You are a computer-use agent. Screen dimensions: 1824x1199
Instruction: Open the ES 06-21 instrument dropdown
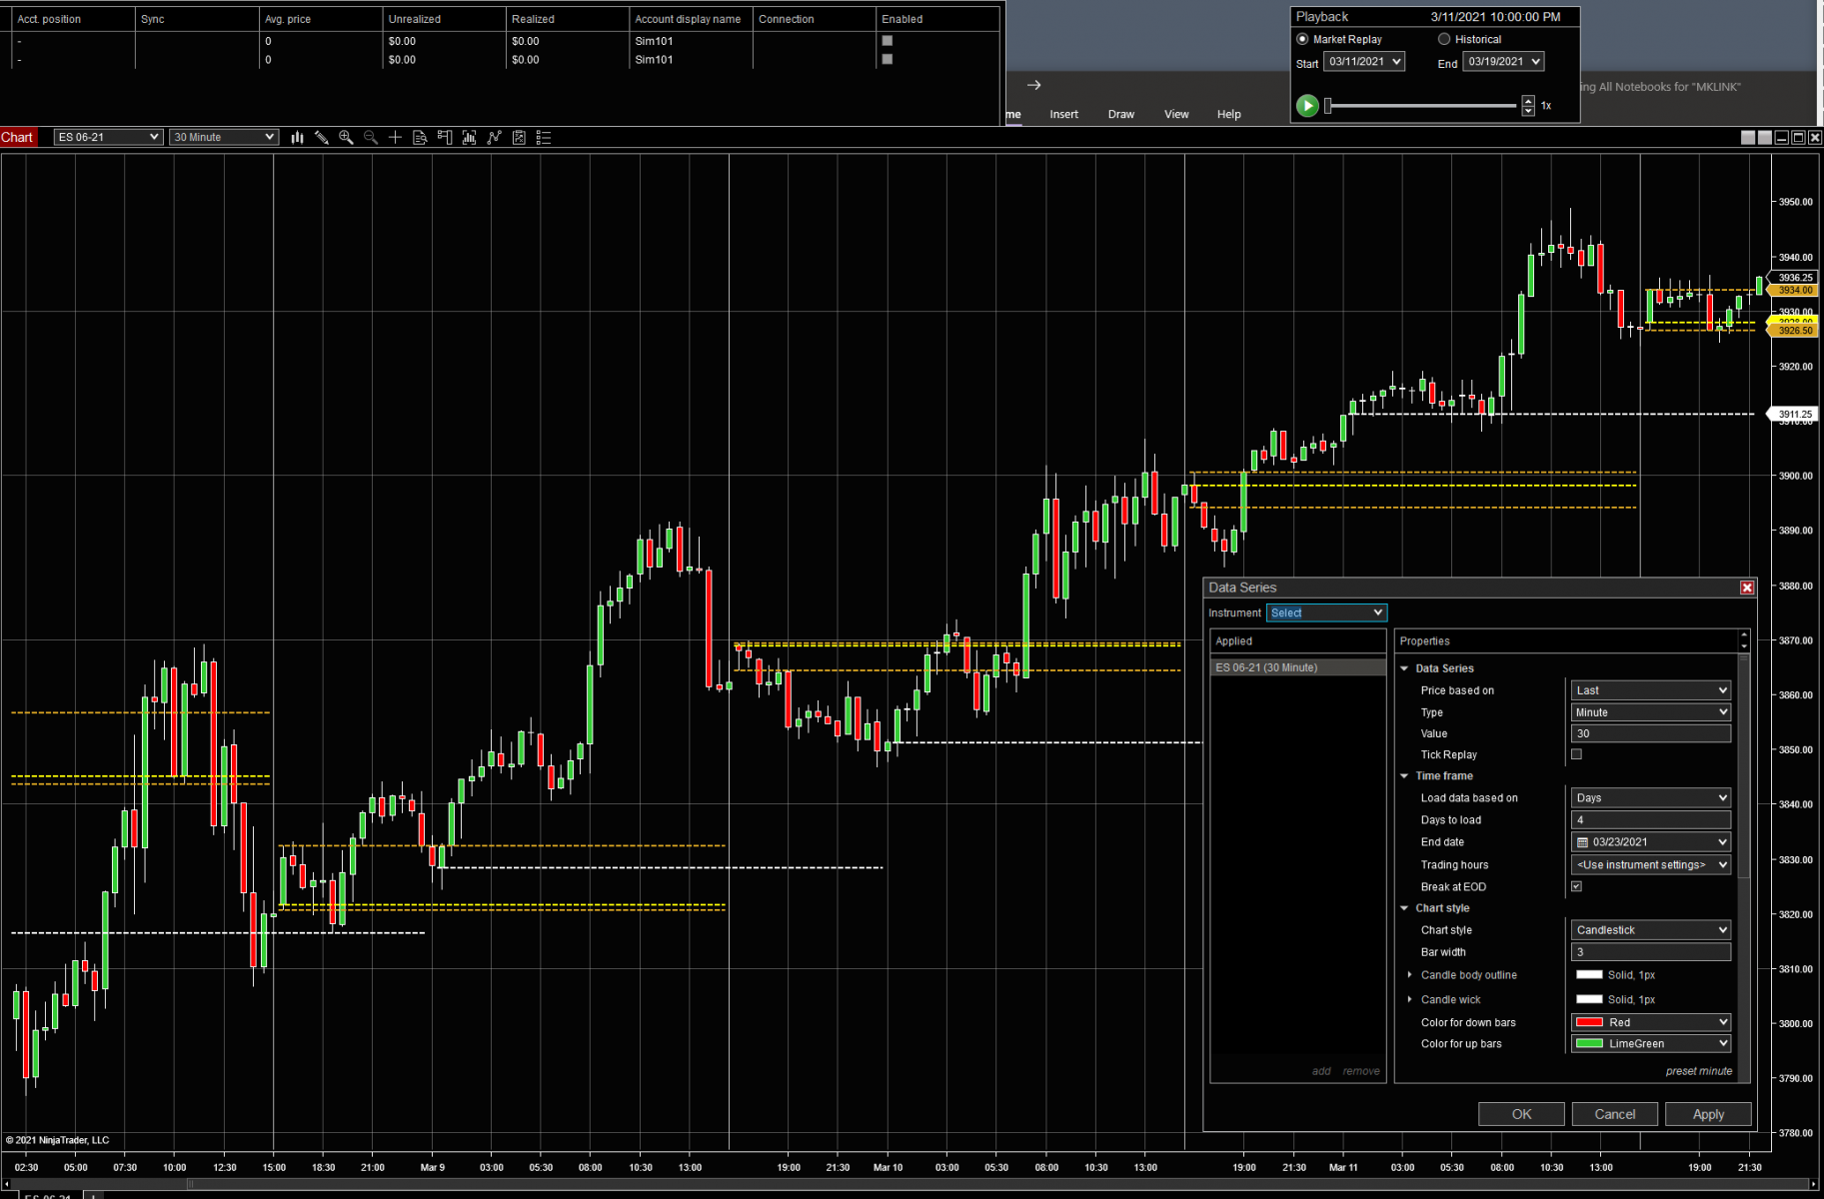108,137
